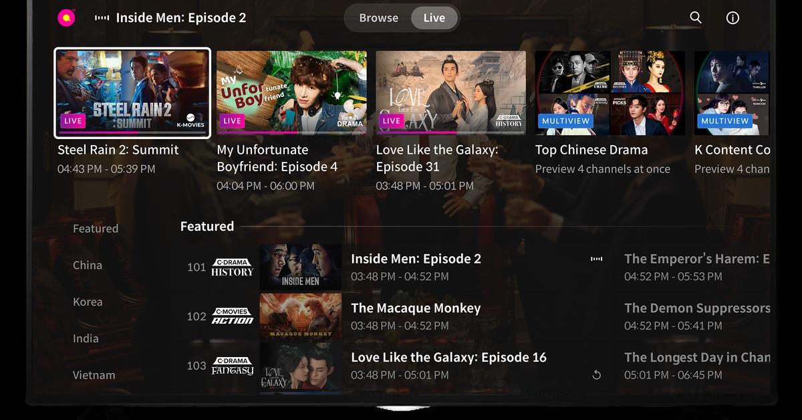Click the Steel Rain 2: Summit title text
Image resolution: width=802 pixels, height=420 pixels.
click(x=118, y=150)
